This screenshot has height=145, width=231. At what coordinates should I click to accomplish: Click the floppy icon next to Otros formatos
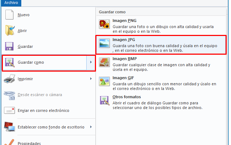tap(105, 101)
